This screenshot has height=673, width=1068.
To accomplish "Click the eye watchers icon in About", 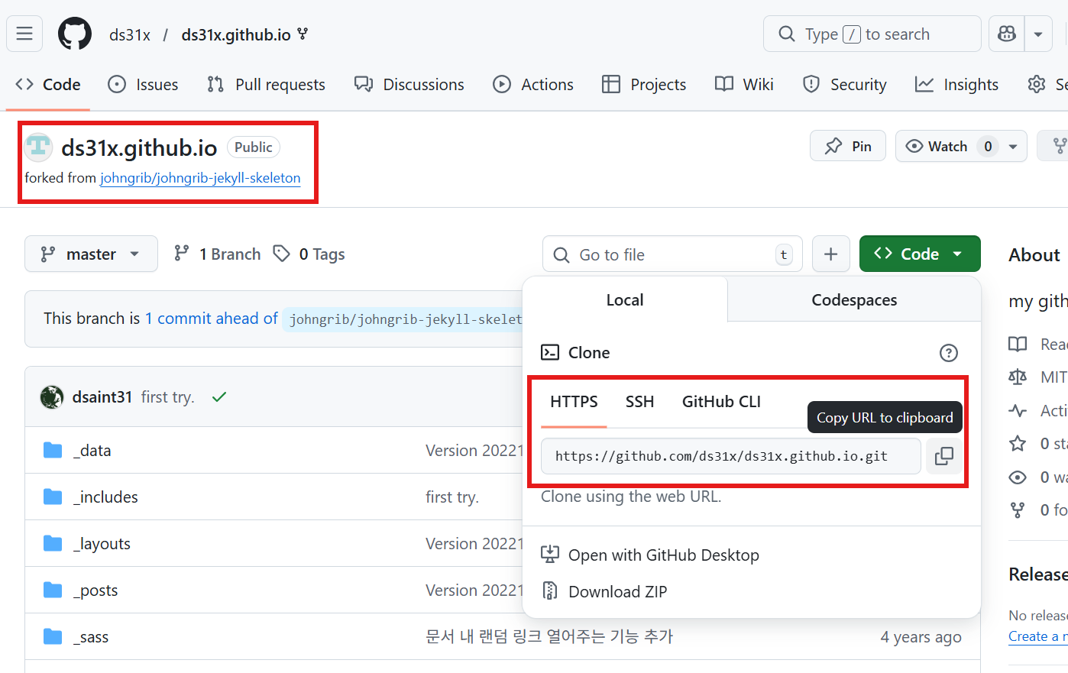I will pyautogui.click(x=1018, y=477).
